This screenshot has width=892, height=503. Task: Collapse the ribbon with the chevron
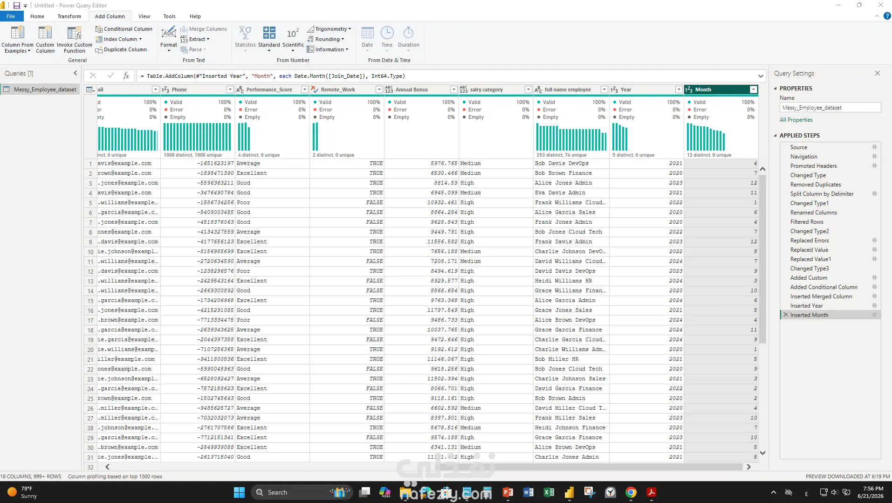(x=877, y=16)
